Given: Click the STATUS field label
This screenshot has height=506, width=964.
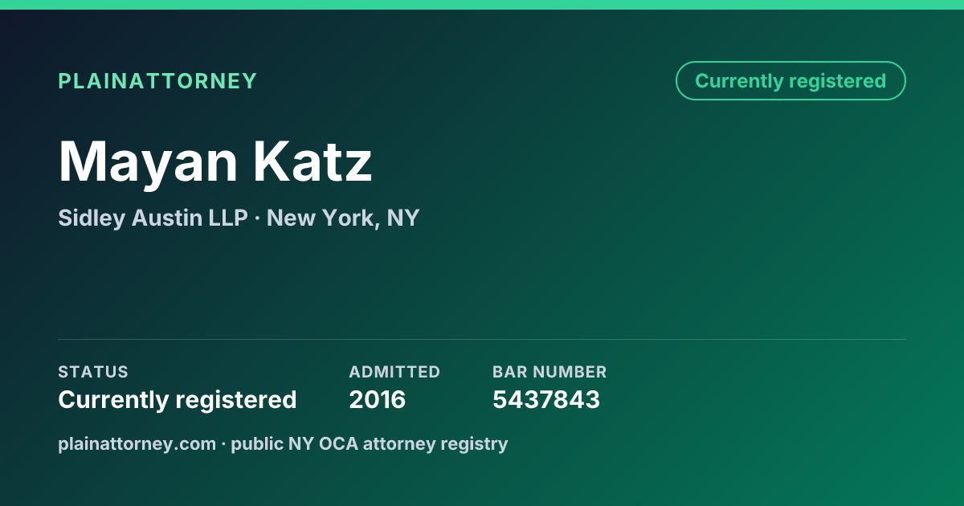Looking at the screenshot, I should point(93,372).
